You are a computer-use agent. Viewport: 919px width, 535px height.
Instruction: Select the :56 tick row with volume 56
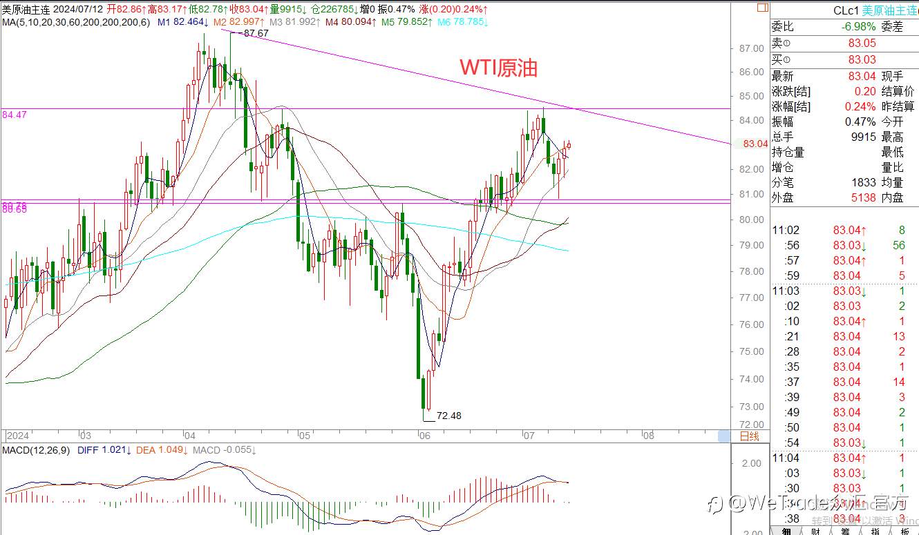coord(845,245)
